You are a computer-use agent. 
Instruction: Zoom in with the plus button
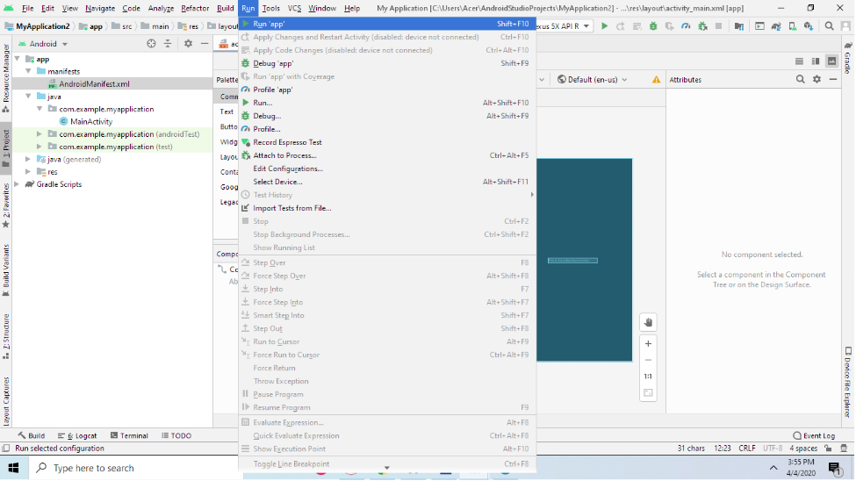(x=648, y=343)
